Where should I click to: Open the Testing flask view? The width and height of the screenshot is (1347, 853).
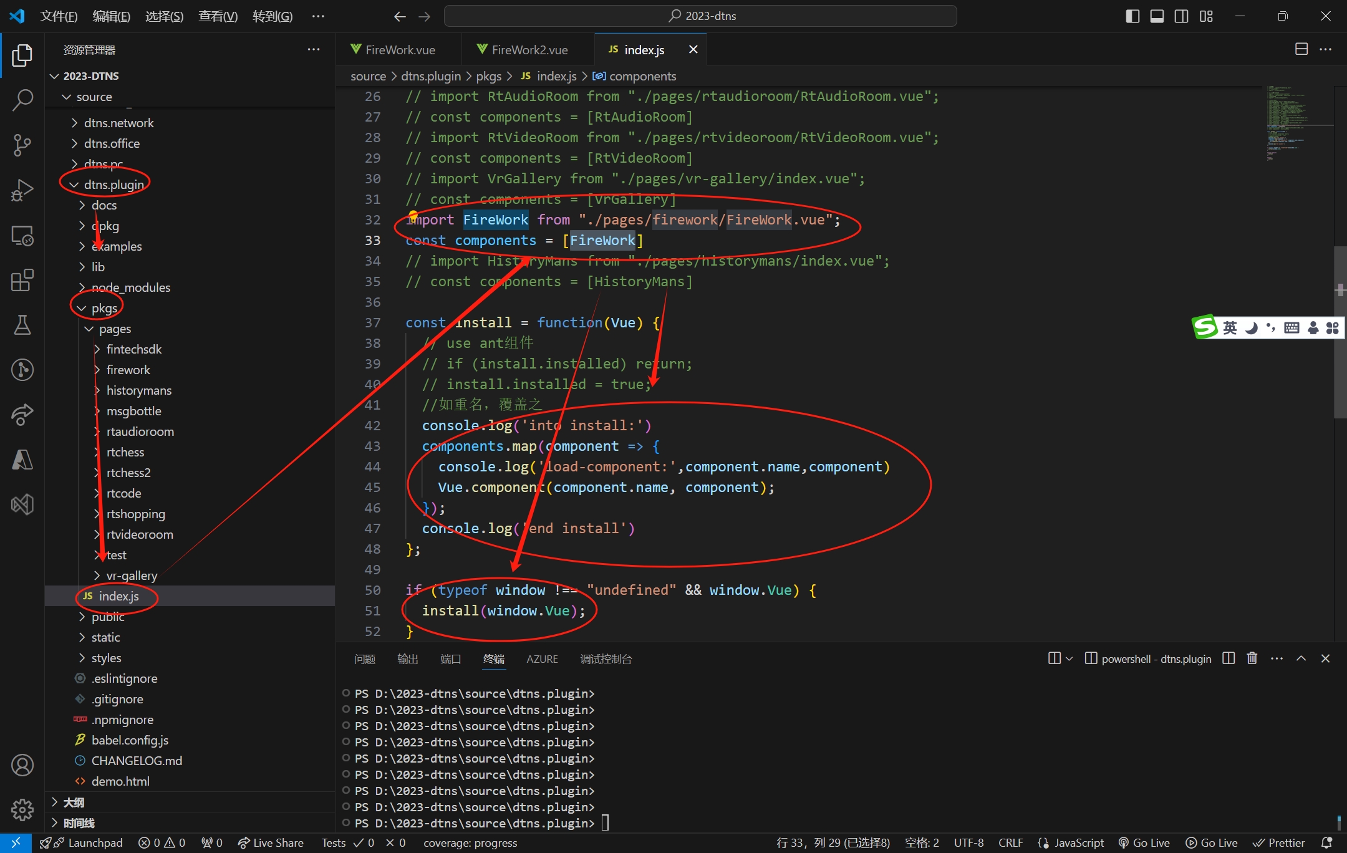click(22, 325)
